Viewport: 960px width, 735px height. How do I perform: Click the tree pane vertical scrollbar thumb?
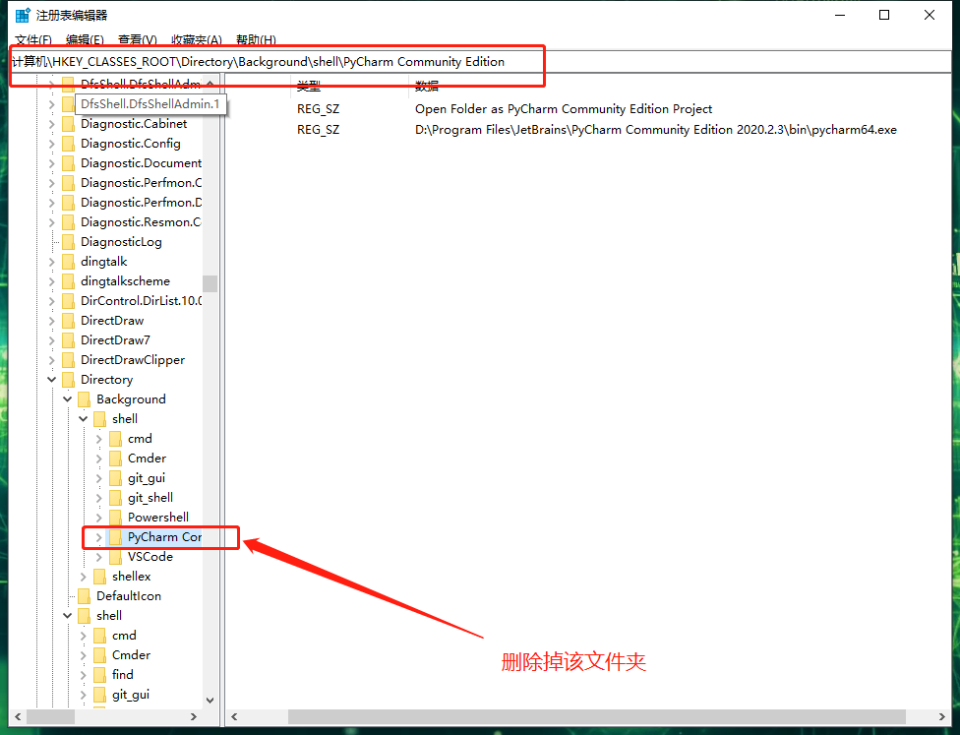pos(210,283)
